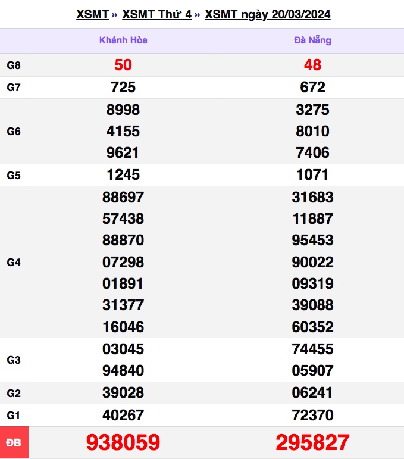
Task: Select G5 result 1071
Action: point(312,175)
